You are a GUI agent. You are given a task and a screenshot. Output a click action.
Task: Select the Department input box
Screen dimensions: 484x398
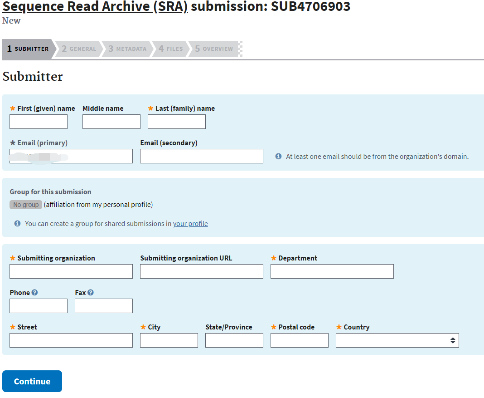pos(332,271)
